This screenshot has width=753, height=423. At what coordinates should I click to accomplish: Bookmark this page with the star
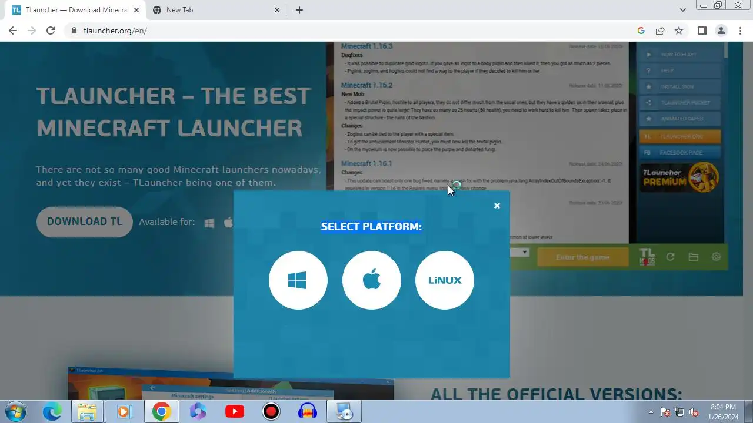tap(679, 31)
